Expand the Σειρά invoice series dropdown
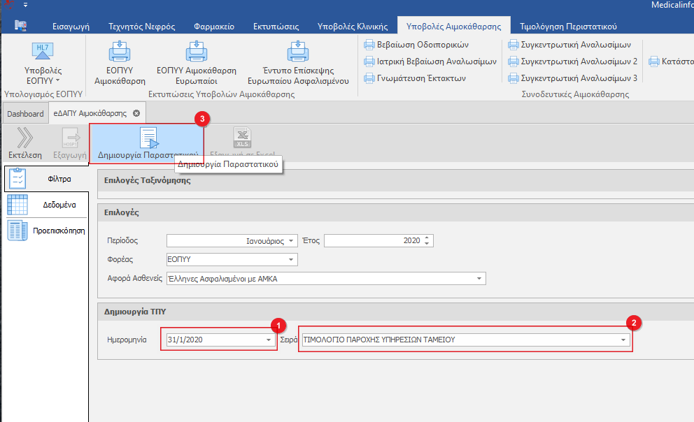This screenshot has height=422, width=694. (x=623, y=340)
